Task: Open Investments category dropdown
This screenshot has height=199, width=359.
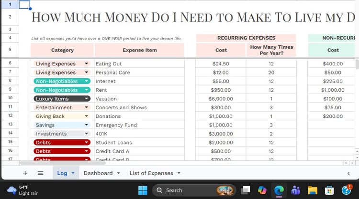Action: click(86, 134)
